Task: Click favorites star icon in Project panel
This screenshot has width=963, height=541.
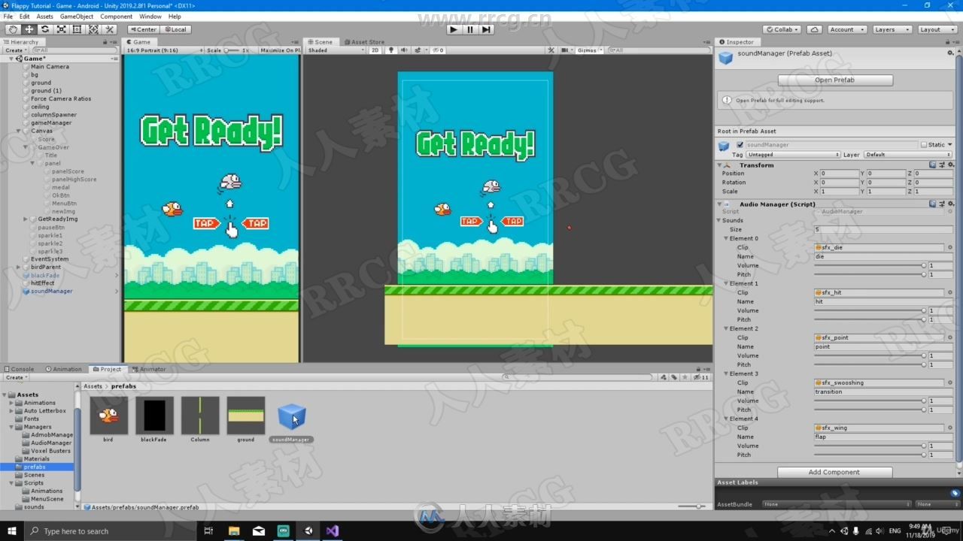Action: pos(684,377)
